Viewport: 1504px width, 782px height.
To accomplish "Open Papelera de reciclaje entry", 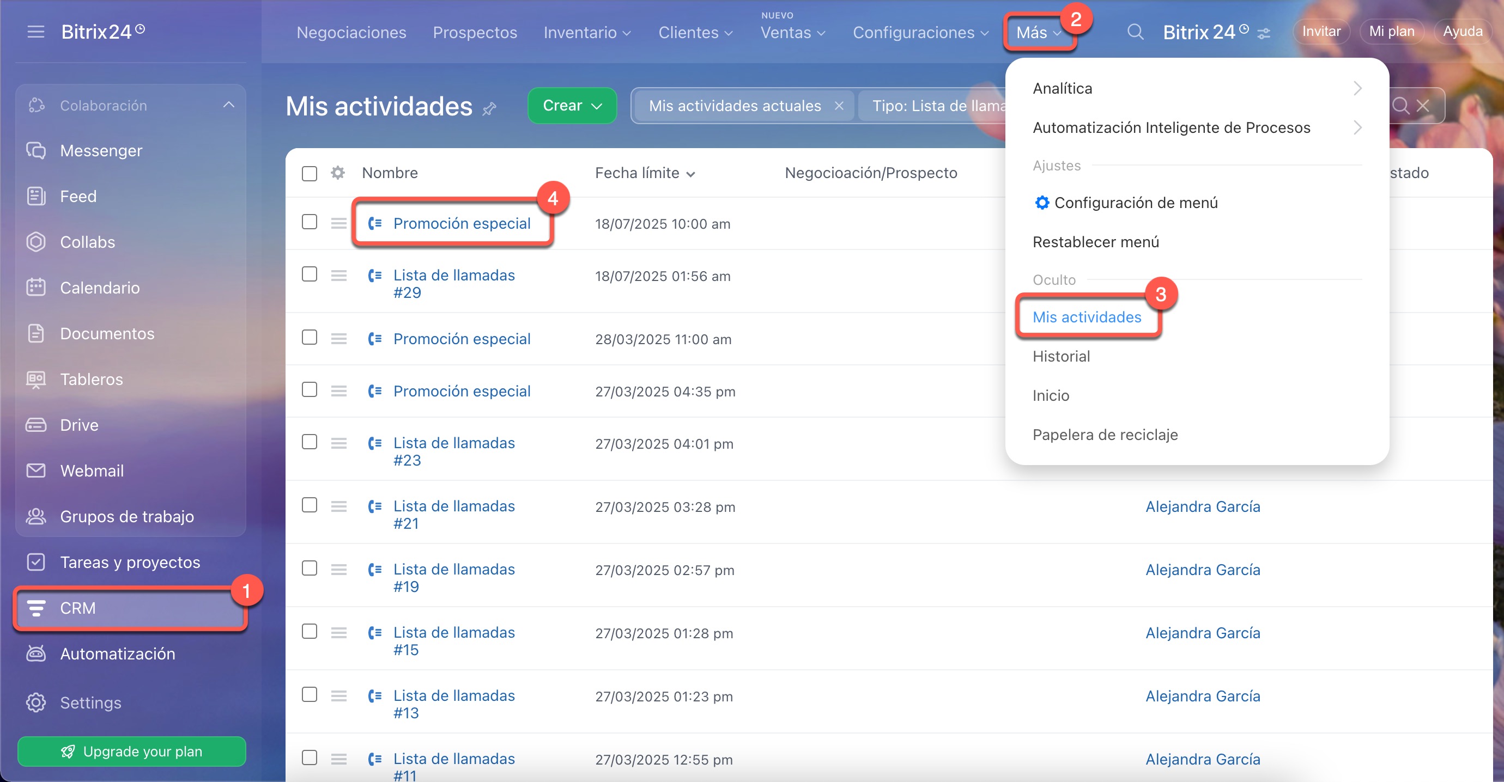I will point(1105,434).
